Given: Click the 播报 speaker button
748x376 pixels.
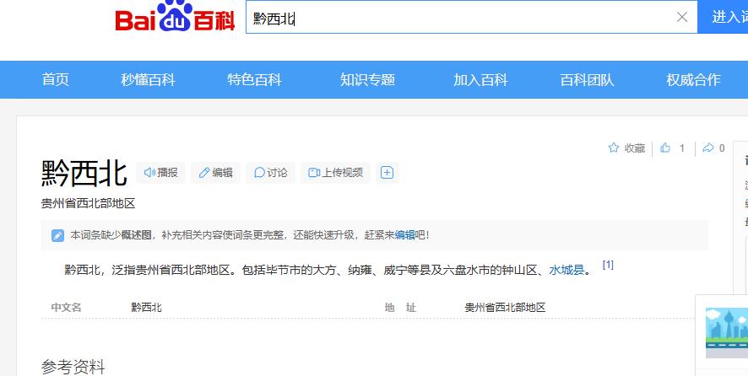Looking at the screenshot, I should 160,173.
